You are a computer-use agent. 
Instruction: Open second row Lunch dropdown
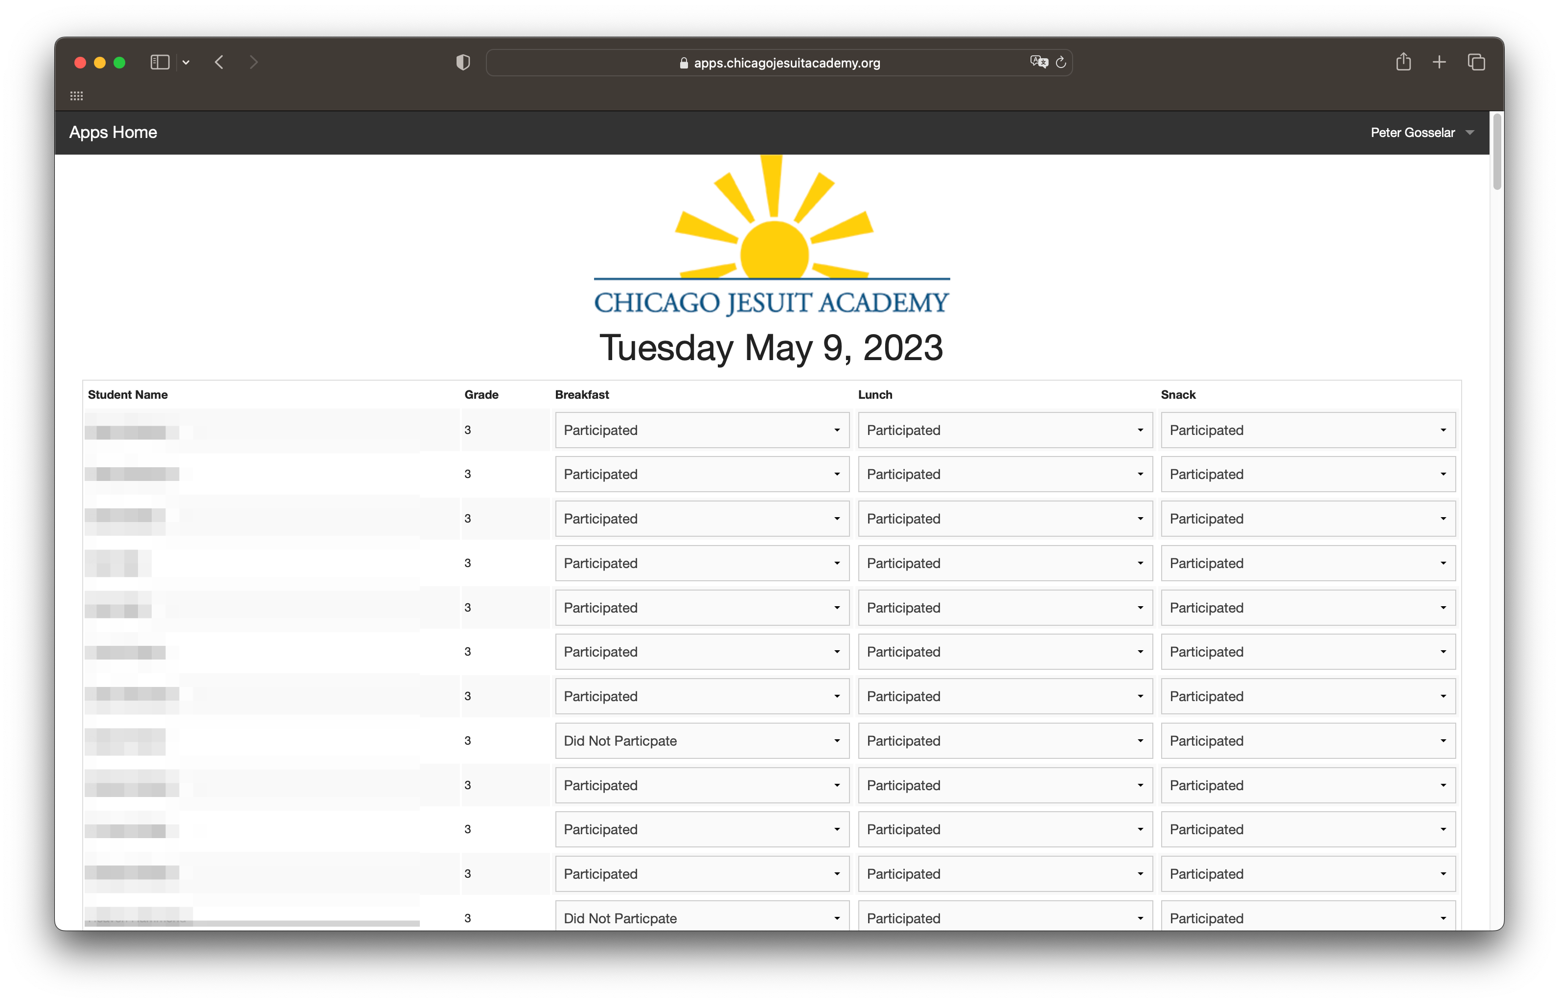[1004, 474]
